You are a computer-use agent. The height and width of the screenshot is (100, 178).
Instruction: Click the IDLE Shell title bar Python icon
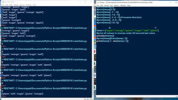3,2
